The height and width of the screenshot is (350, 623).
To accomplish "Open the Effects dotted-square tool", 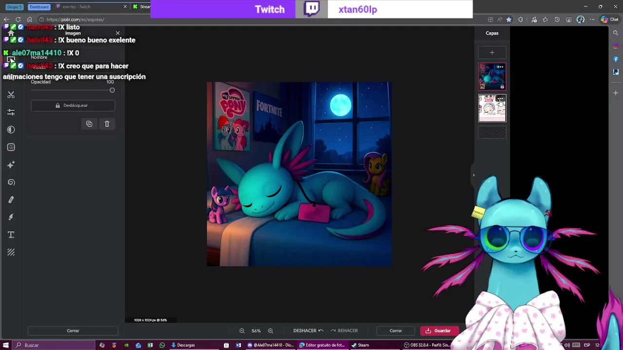I will [11, 147].
